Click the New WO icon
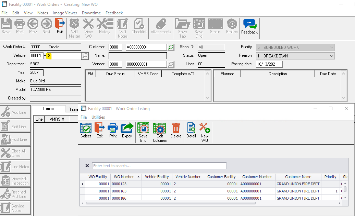This screenshot has height=216, width=355. 205,132
